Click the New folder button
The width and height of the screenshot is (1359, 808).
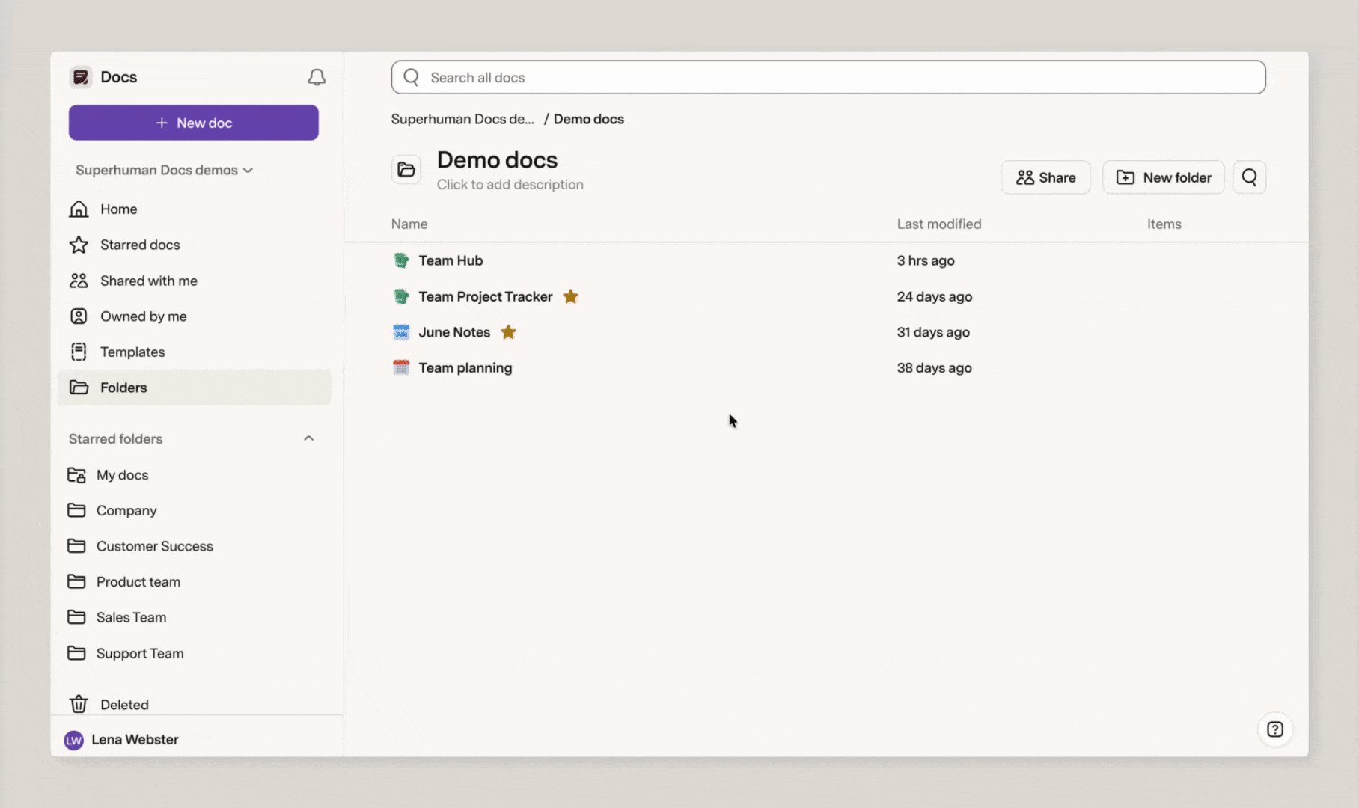coord(1164,177)
